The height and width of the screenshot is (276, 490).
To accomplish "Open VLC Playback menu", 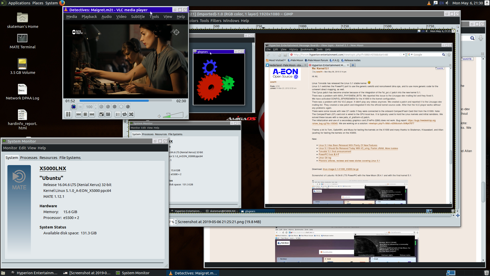I will [89, 17].
